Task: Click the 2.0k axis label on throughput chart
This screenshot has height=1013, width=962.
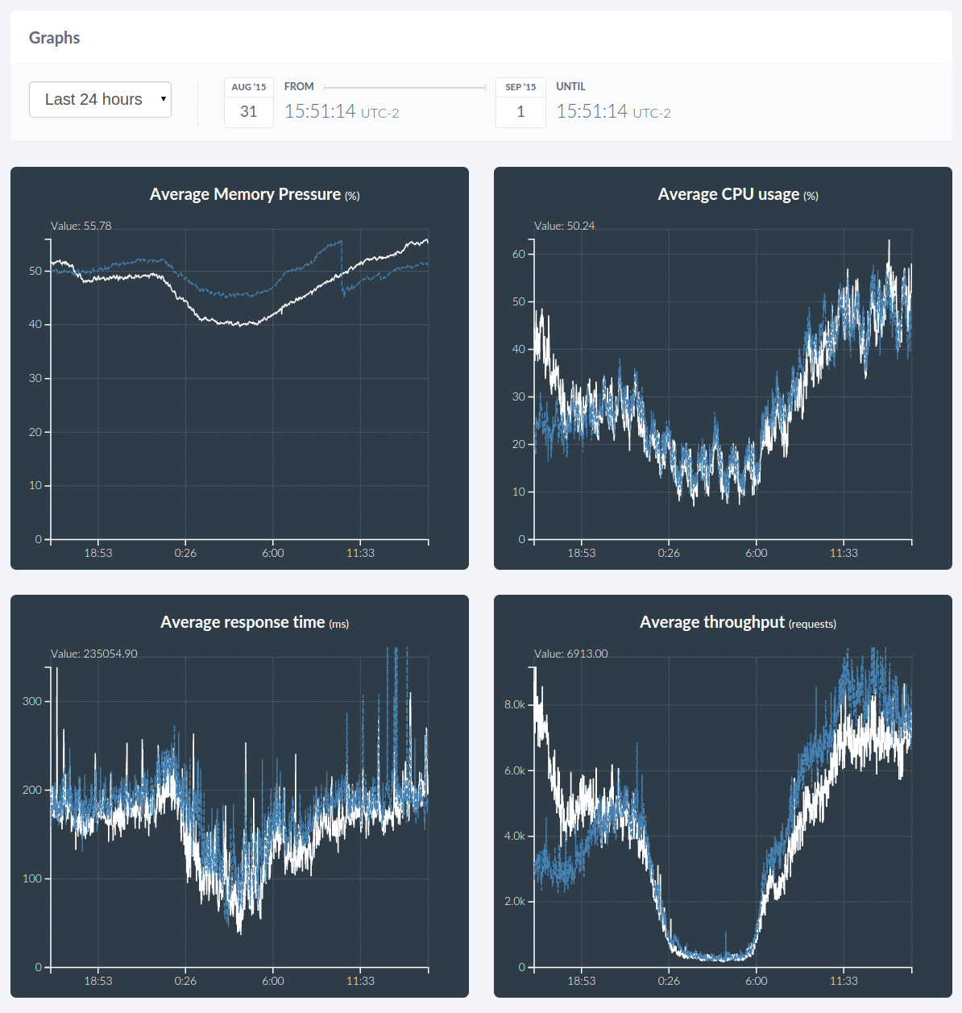Action: 515,901
